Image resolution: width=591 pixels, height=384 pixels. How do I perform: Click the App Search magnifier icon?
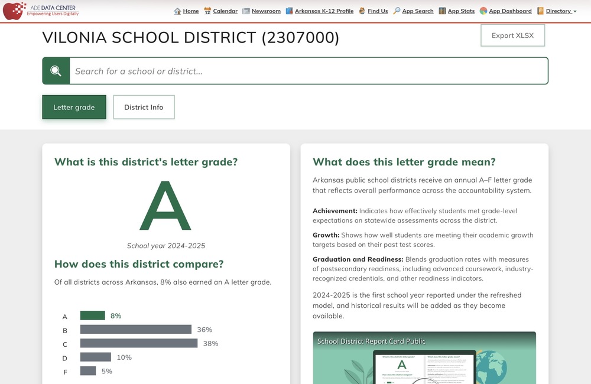tap(397, 11)
